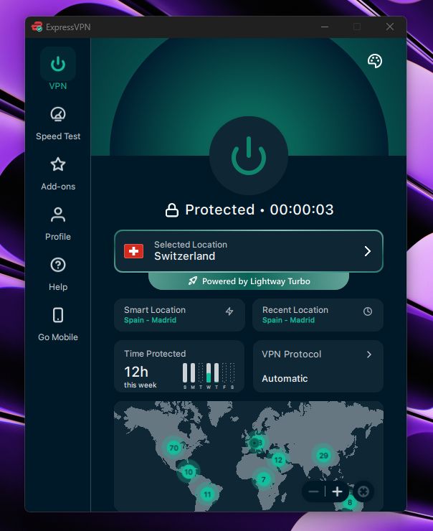
Task: Click the Automatic protocol value
Action: (285, 379)
